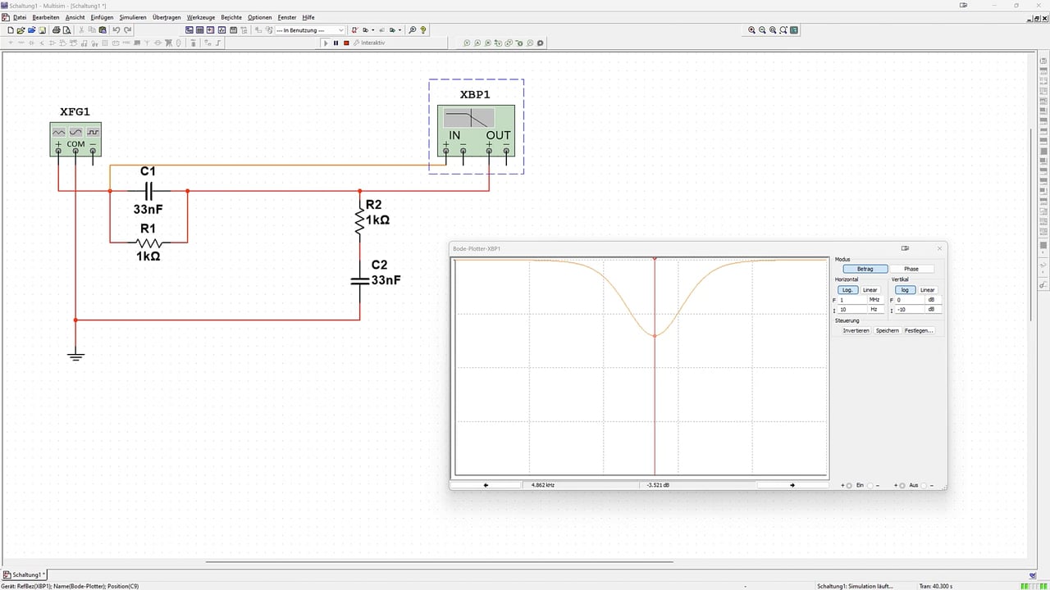Click the Save file icon

[42, 30]
